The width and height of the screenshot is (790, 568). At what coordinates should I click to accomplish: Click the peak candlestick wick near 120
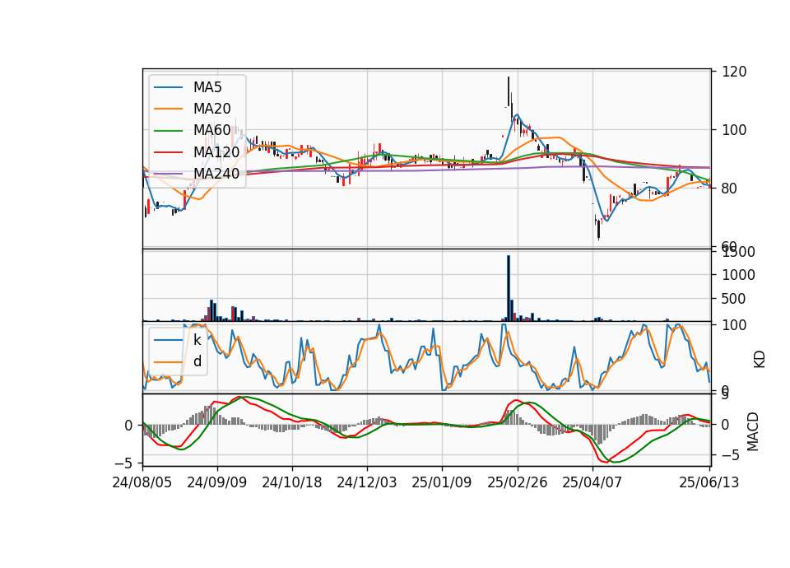(x=509, y=91)
